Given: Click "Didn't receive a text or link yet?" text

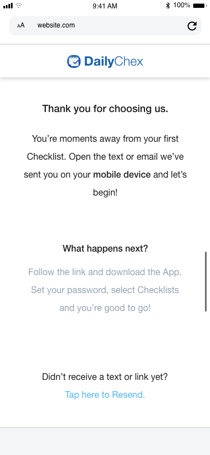Looking at the screenshot, I should [105, 377].
